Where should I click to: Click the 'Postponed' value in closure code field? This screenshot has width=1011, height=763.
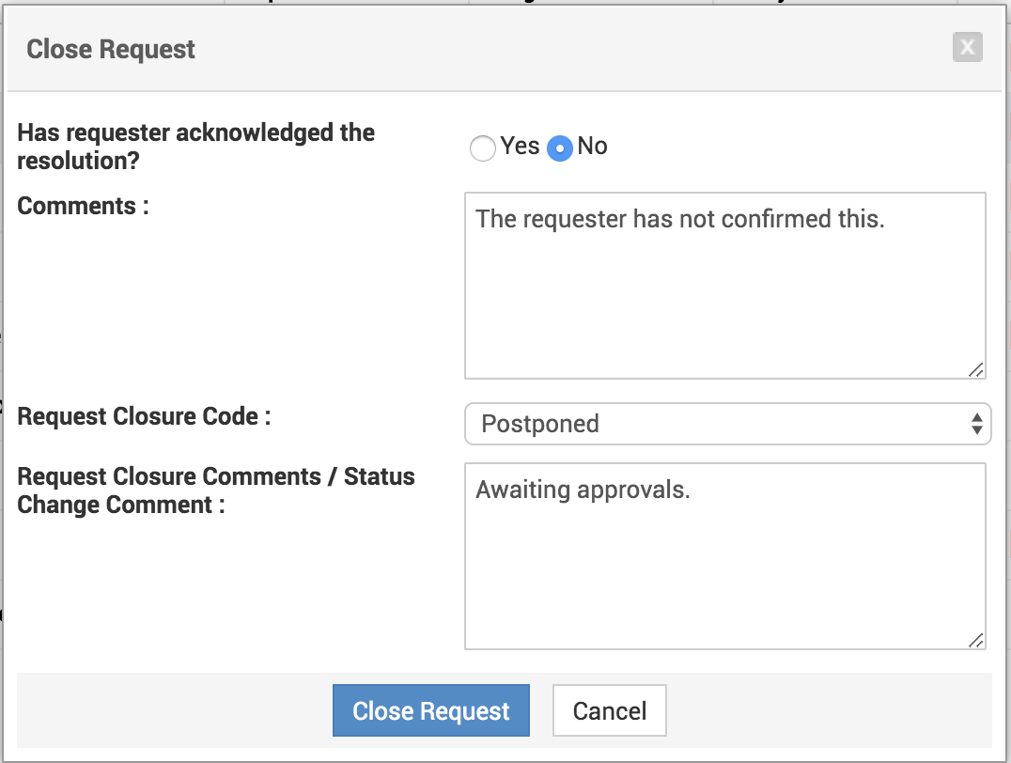pyautogui.click(x=540, y=424)
